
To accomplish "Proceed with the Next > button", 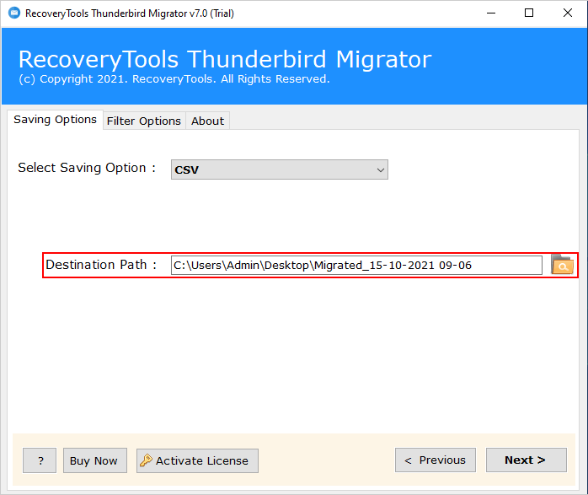I will tap(527, 460).
